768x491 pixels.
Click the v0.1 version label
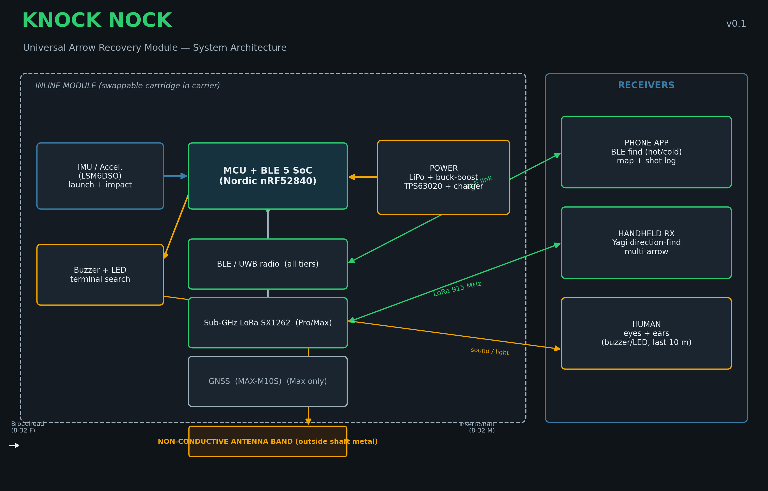tap(736, 24)
